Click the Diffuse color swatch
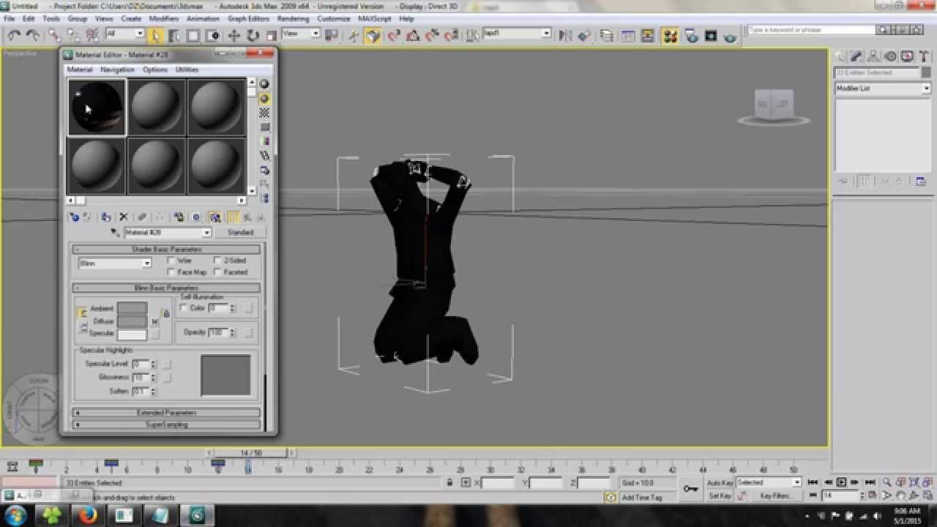The height and width of the screenshot is (527, 937). click(x=132, y=321)
